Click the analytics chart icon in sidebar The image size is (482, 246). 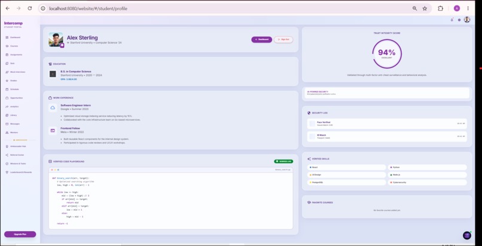click(x=7, y=106)
